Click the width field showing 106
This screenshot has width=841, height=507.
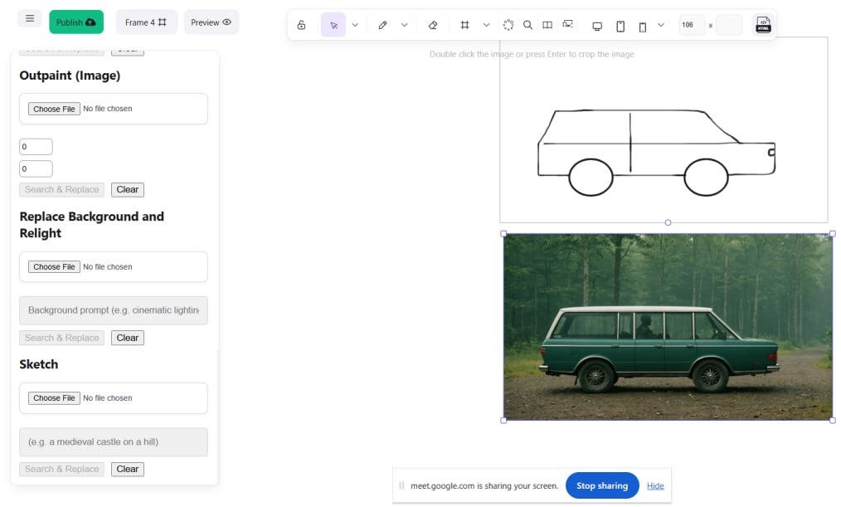point(692,25)
